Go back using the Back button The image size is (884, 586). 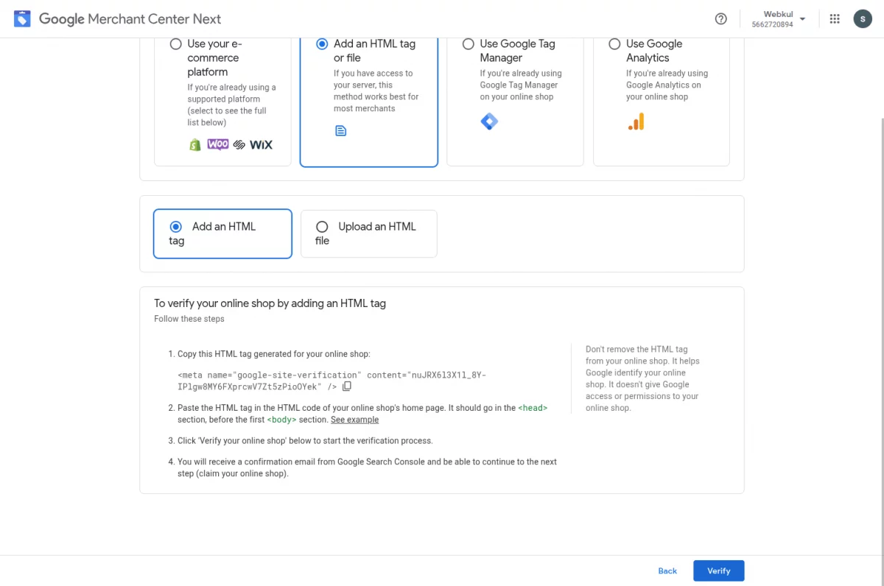click(x=667, y=571)
